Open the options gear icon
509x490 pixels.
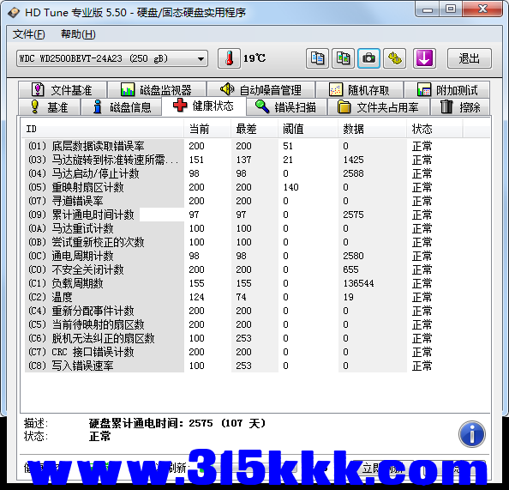(395, 58)
